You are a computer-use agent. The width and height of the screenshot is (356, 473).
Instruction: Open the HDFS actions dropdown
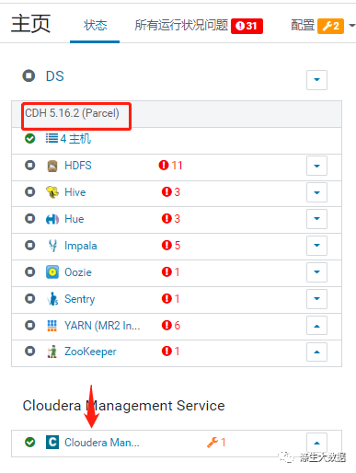tap(316, 166)
